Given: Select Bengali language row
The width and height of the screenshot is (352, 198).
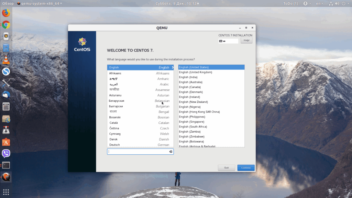Looking at the screenshot, I should click(140, 112).
